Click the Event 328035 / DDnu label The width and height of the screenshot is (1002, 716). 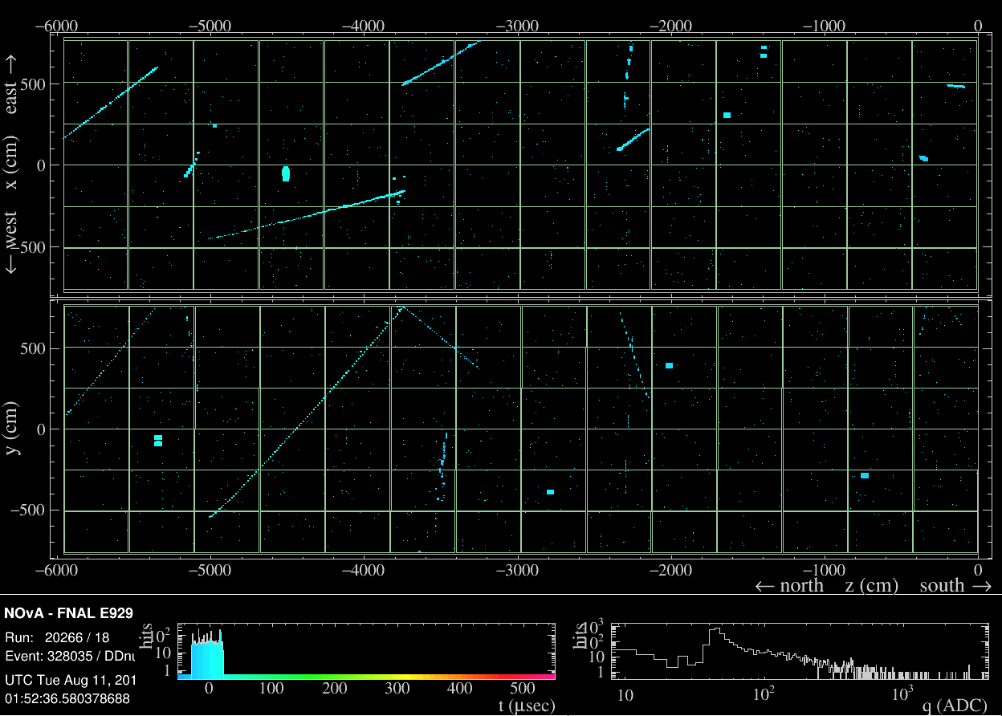70,654
